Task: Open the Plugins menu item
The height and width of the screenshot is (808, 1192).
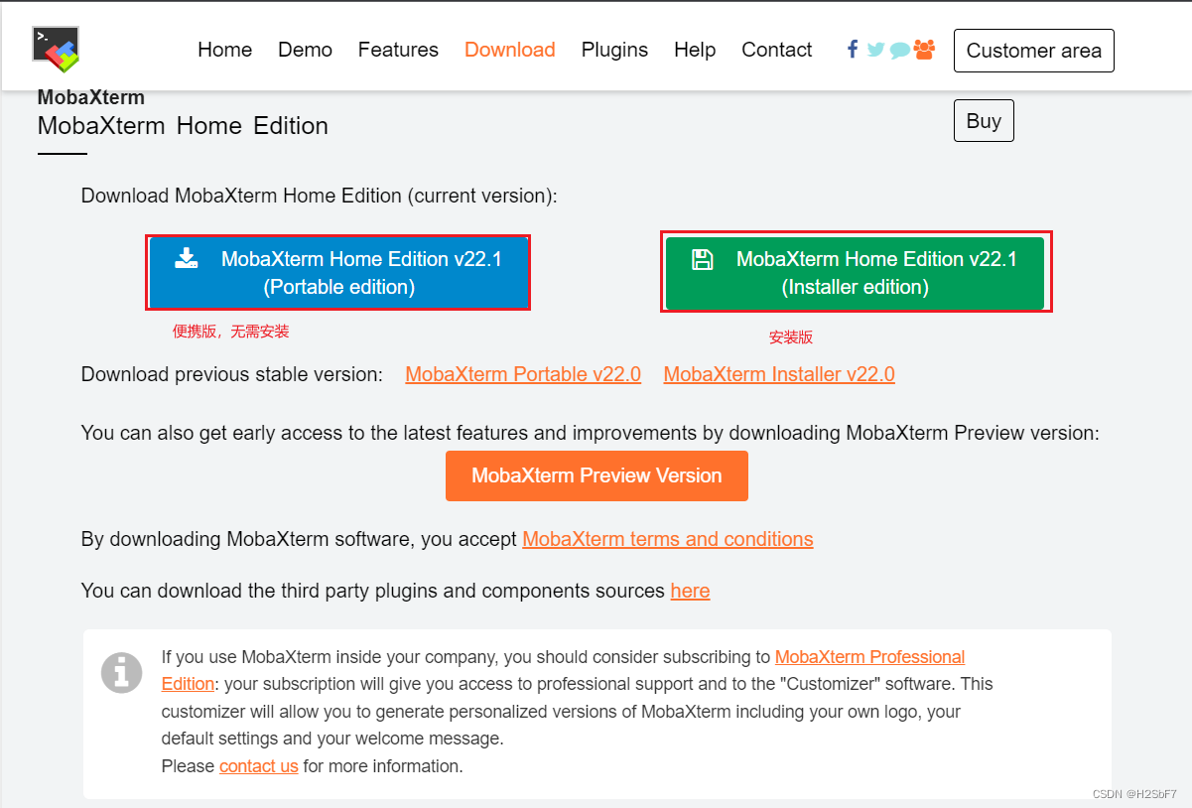Action: pyautogui.click(x=614, y=50)
